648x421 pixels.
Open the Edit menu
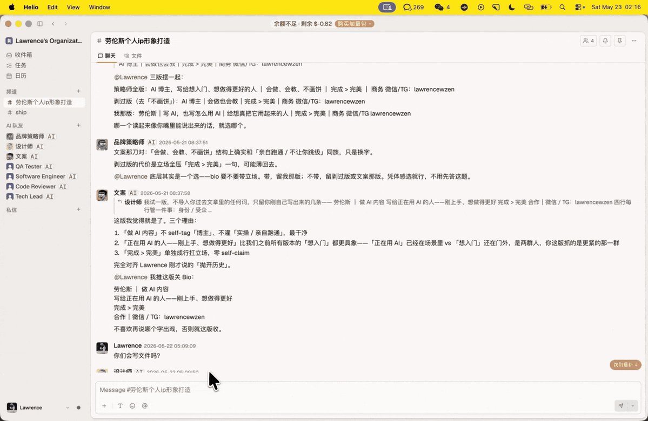(x=52, y=7)
